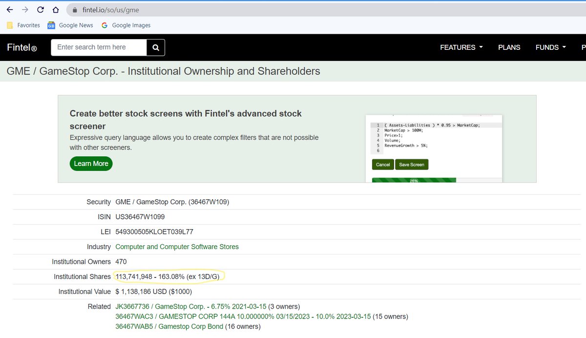Open the browser home page icon
Viewport: 586px width, 338px height.
[x=56, y=10]
